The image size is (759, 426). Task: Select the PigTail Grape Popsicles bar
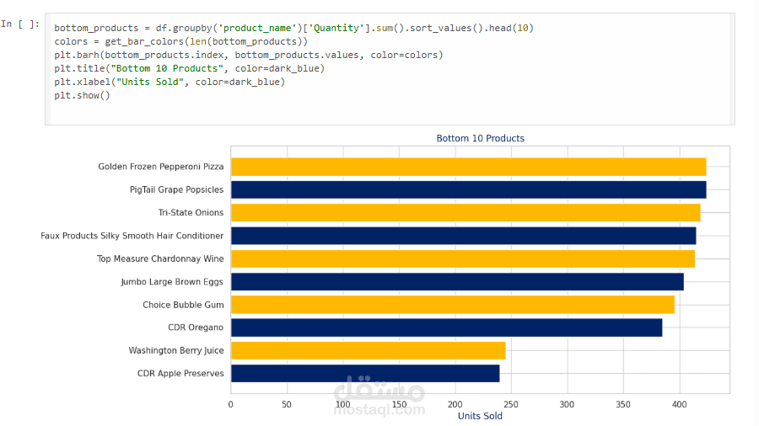468,189
